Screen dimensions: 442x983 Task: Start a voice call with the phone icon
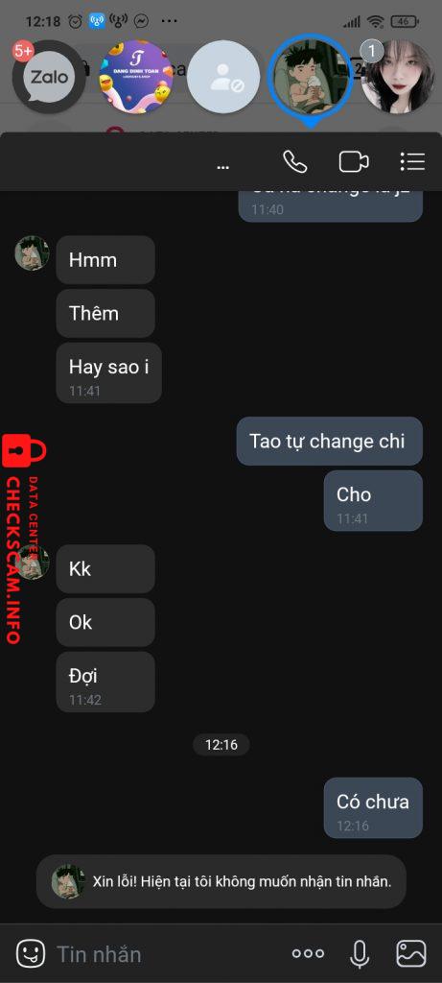coord(295,161)
